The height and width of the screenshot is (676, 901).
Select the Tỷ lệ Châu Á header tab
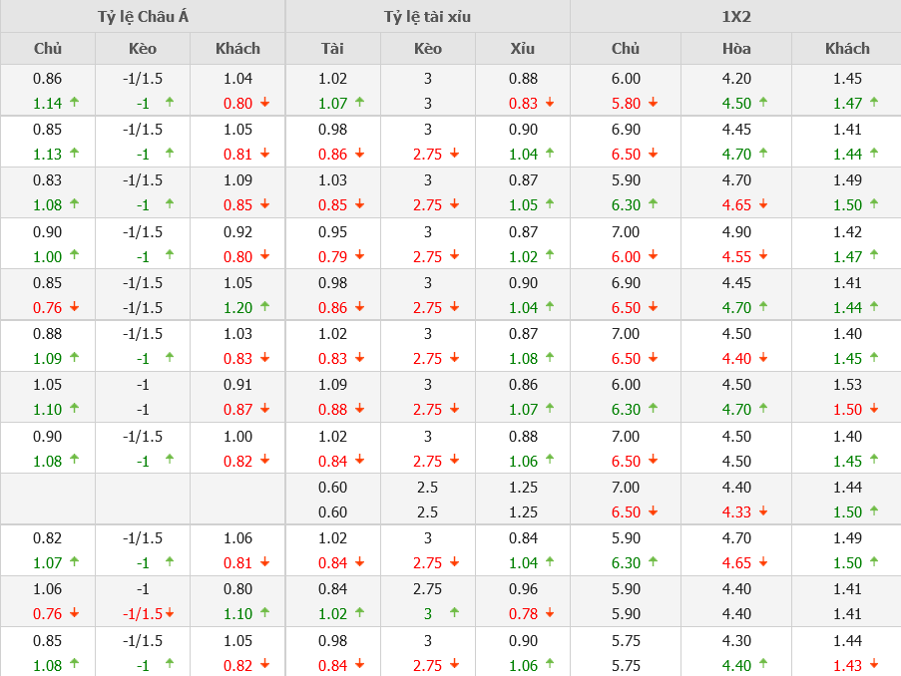click(142, 16)
